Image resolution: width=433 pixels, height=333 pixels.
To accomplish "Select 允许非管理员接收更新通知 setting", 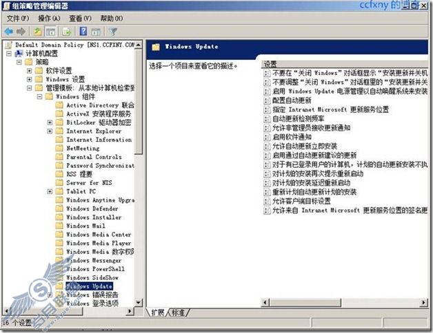I will coord(311,128).
